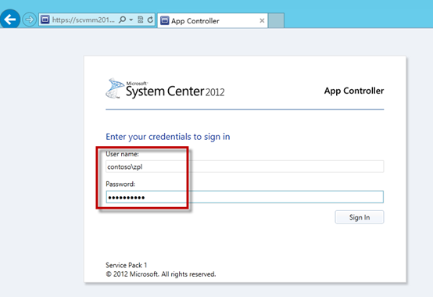The width and height of the screenshot is (433, 297).
Task: Click the App Controller heading text
Action: (x=354, y=91)
